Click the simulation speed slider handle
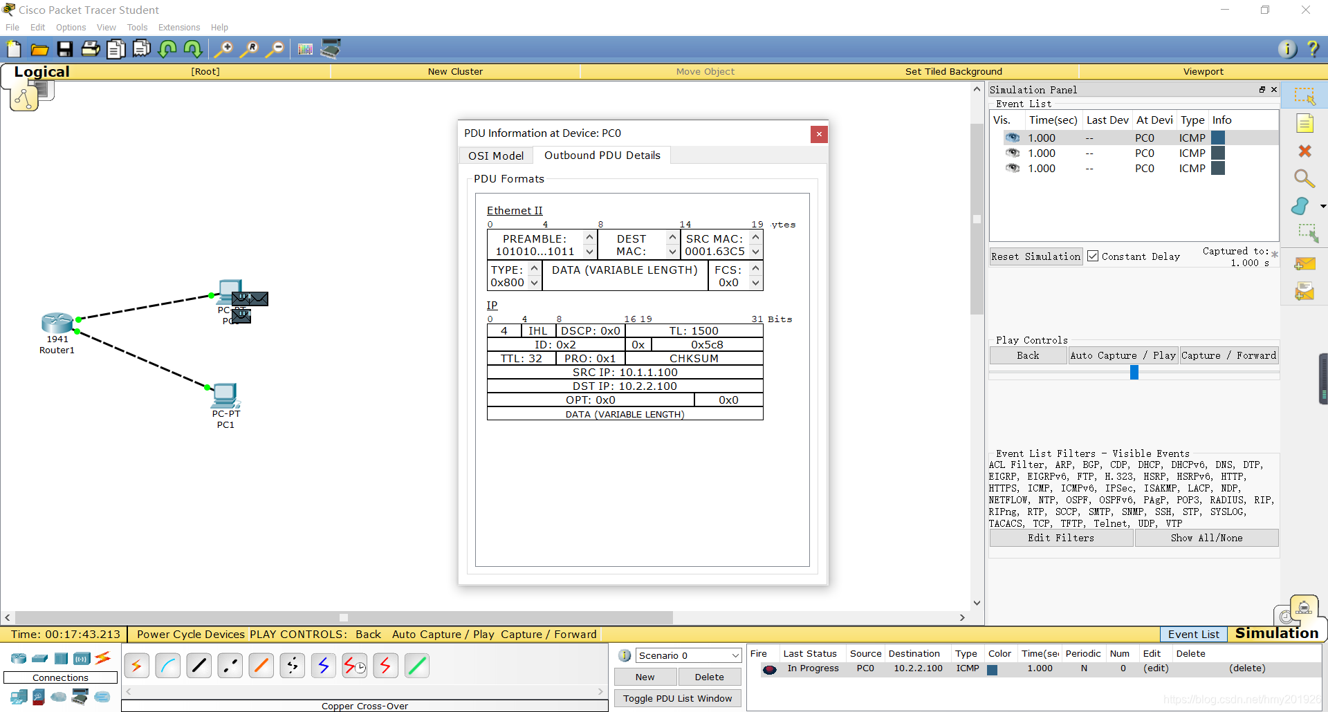The width and height of the screenshot is (1328, 712). pos(1134,373)
